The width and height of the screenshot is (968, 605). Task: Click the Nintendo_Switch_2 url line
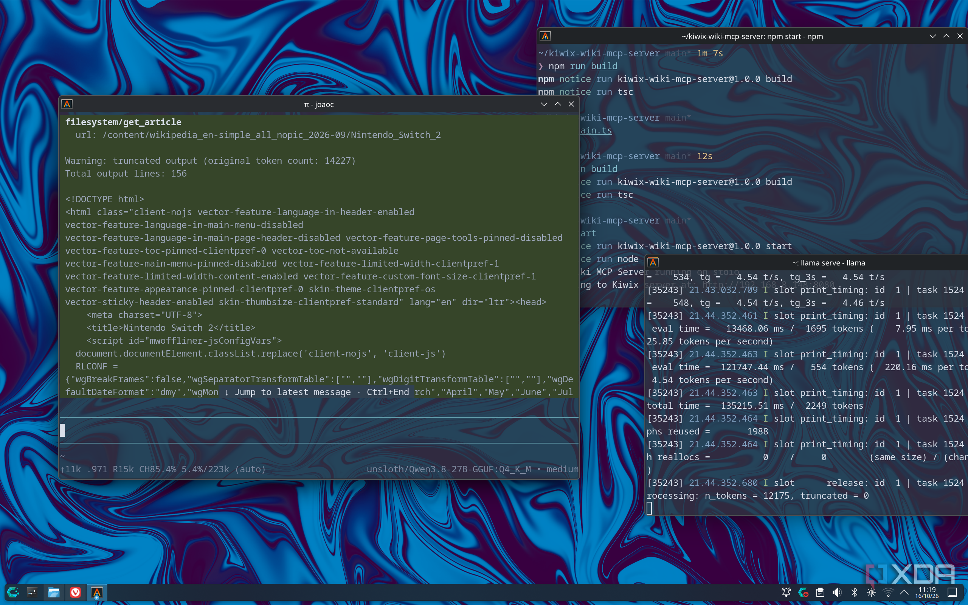pos(258,135)
